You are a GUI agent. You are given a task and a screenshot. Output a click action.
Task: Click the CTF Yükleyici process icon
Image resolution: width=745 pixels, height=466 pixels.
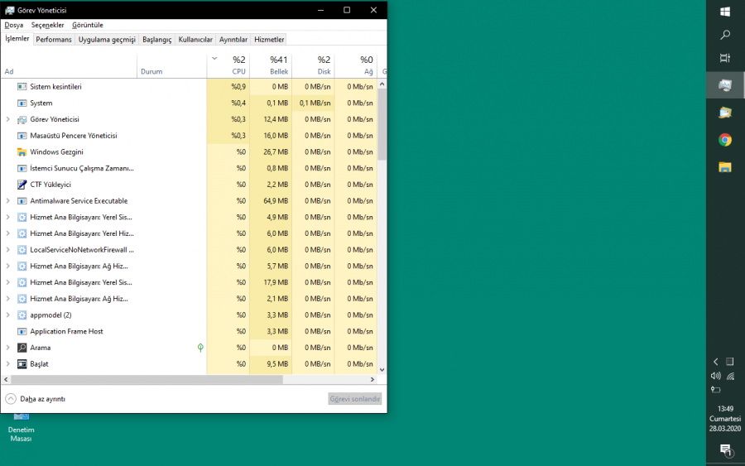click(x=22, y=185)
